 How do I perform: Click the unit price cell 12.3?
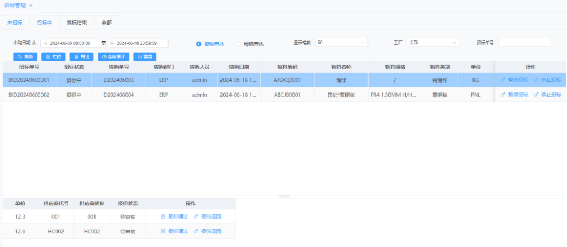[x=20, y=217]
